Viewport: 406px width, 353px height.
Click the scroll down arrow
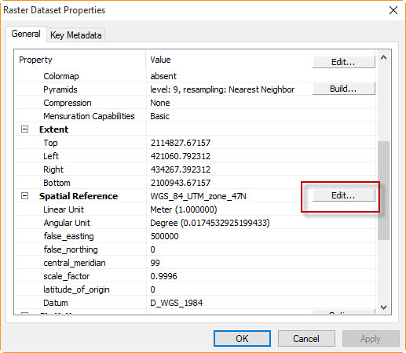(383, 308)
